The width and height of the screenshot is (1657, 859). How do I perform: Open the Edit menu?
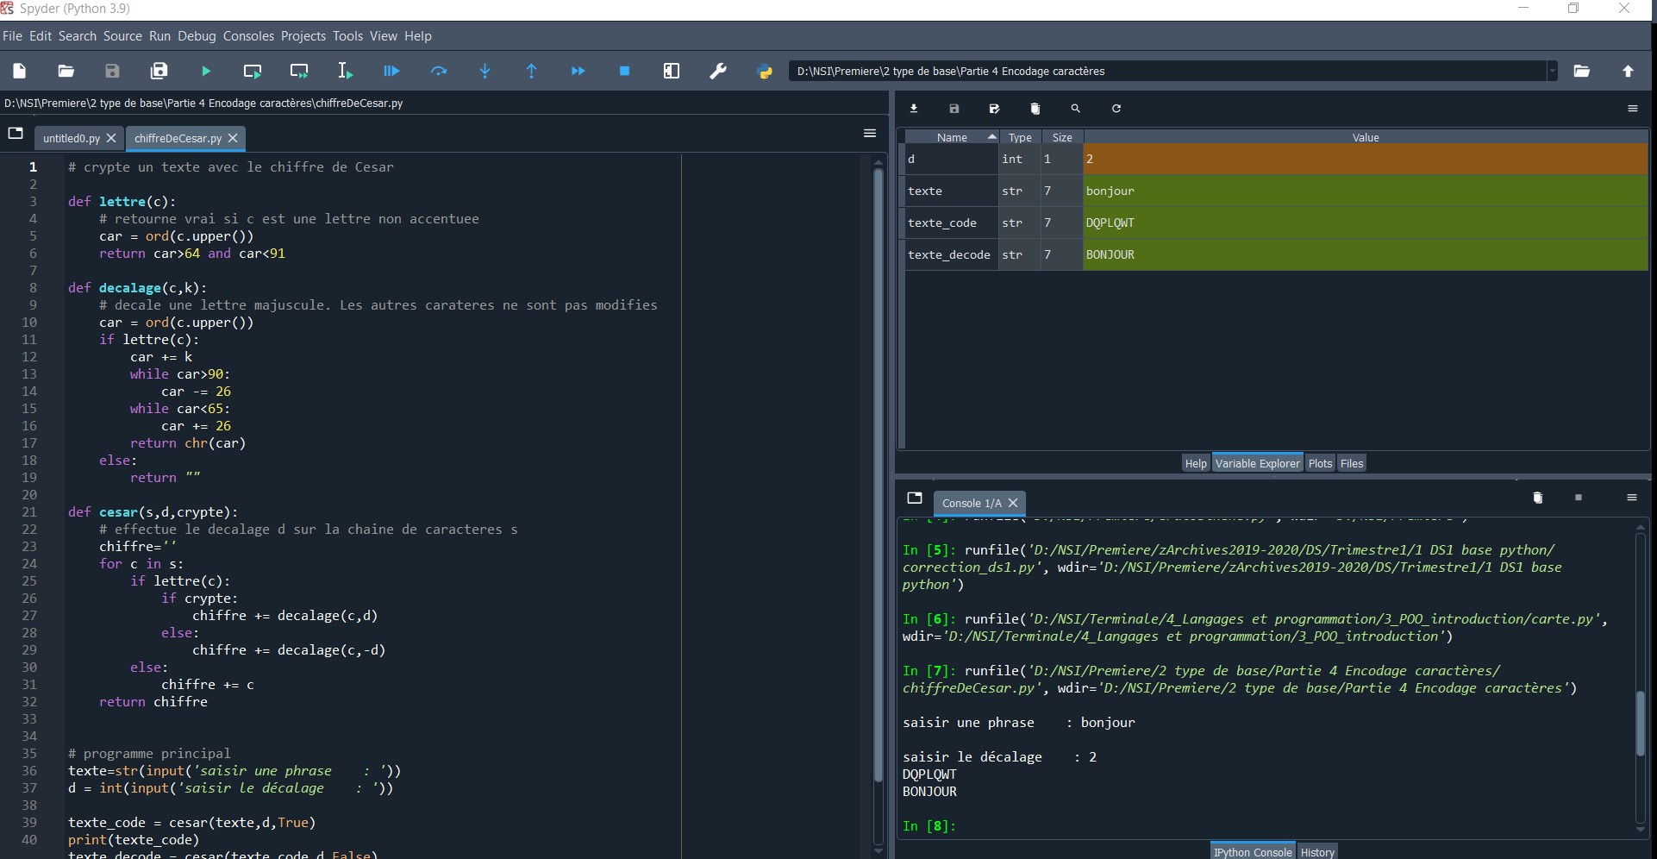[x=41, y=36]
